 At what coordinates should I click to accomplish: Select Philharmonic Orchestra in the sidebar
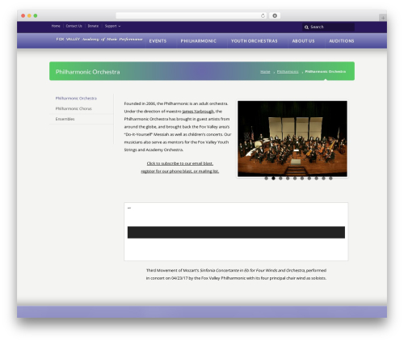click(x=76, y=98)
